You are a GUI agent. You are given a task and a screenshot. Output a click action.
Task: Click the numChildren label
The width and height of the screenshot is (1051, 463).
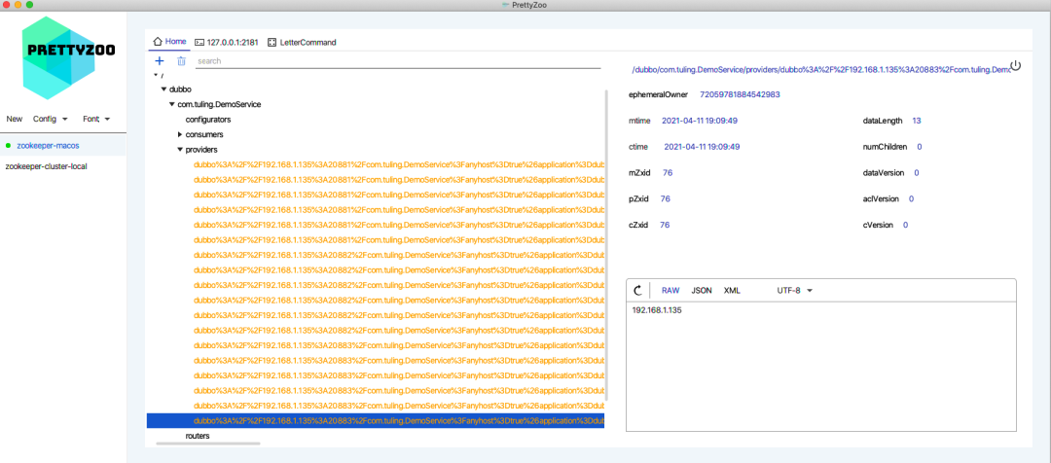(x=885, y=146)
